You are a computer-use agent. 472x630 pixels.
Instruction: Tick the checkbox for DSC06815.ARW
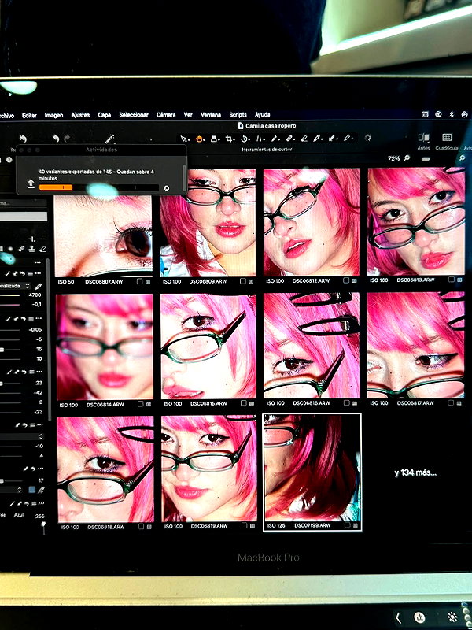point(245,403)
